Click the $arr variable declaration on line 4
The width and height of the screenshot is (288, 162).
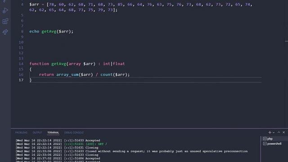[x=34, y=4]
